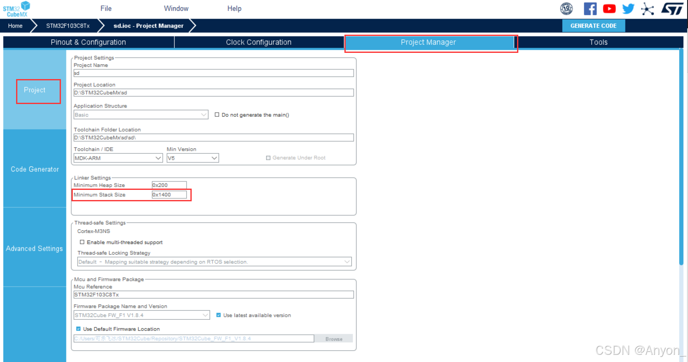688x362 pixels.
Task: Open the Min Version V5 dropdown
Action: coord(193,158)
